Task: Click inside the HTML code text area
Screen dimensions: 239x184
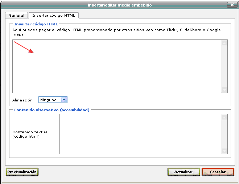Action: click(116, 66)
